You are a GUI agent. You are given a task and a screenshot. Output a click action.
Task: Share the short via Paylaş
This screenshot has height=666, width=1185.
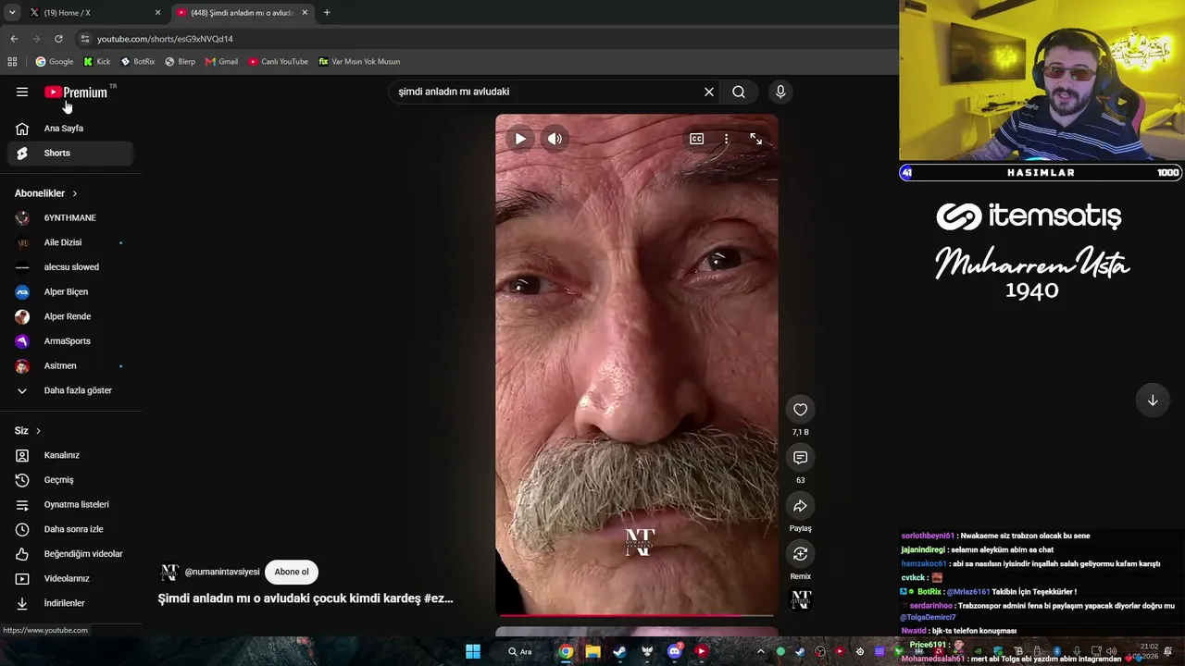pos(801,506)
